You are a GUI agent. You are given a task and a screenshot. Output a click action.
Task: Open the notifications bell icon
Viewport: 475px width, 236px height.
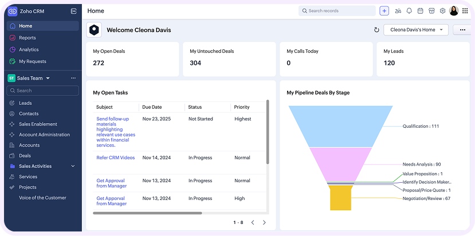coord(409,11)
